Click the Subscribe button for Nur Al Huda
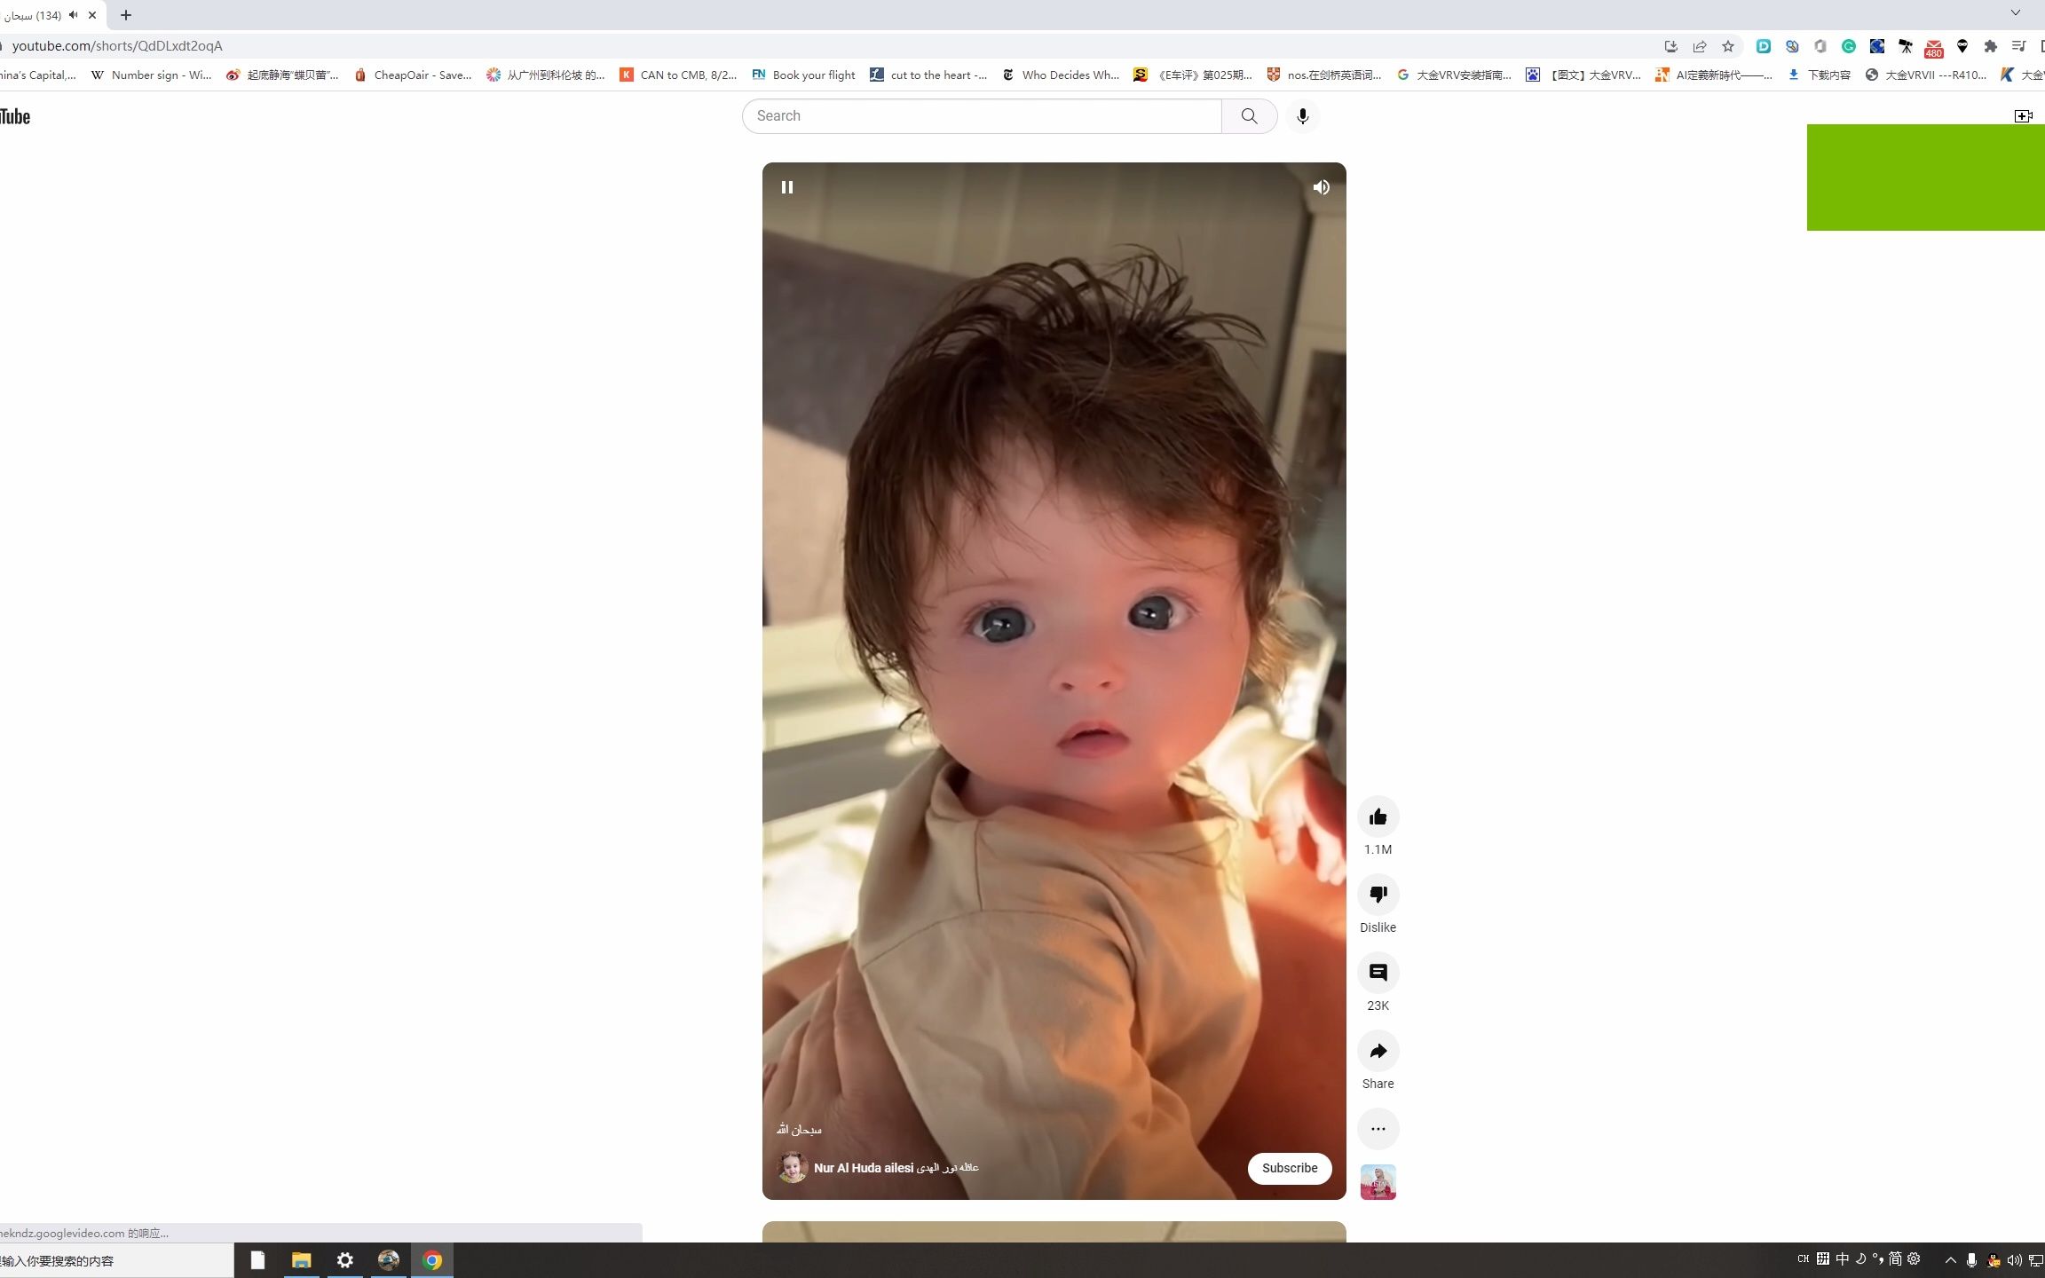Image resolution: width=2045 pixels, height=1278 pixels. point(1288,1168)
